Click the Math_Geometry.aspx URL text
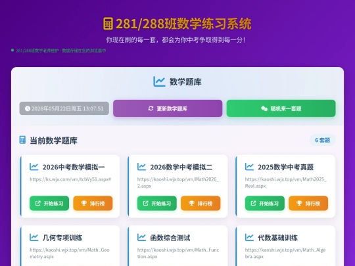 (x=70, y=253)
